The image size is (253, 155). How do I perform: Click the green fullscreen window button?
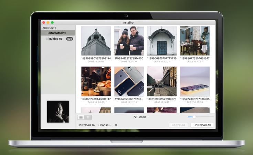tap(52, 22)
